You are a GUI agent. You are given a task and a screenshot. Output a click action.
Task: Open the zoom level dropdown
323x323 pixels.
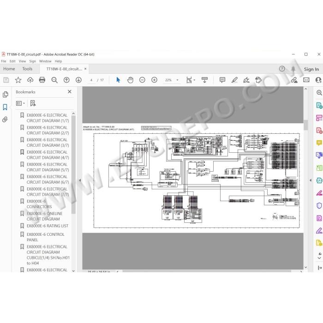point(177,80)
